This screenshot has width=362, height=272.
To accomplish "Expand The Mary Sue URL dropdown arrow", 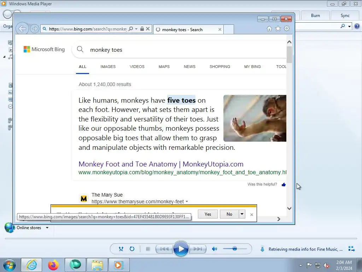I will tap(187, 202).
